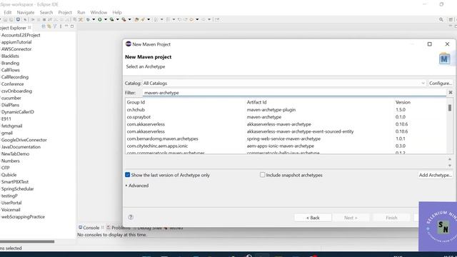Screen dimensions: 457x257
Task: Click the Coverage launch toolbar icon
Action: click(111, 19)
